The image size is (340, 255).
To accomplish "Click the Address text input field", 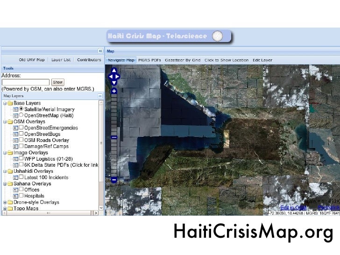I will pyautogui.click(x=26, y=82).
